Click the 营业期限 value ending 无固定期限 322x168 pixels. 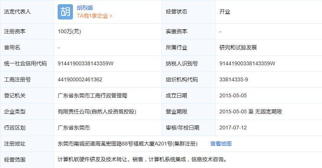point(251,111)
